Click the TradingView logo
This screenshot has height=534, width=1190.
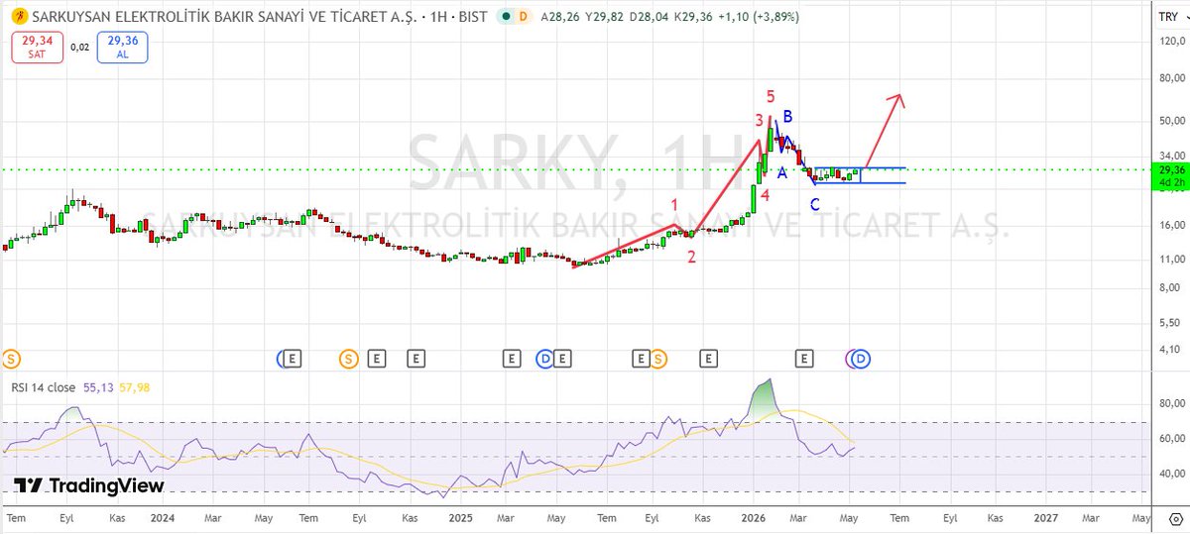(88, 486)
